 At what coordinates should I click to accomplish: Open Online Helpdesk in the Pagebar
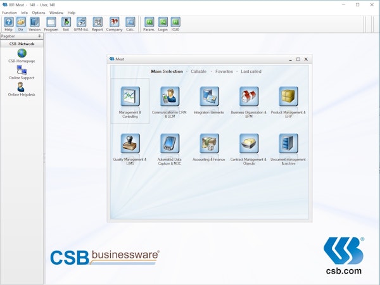[x=22, y=89]
